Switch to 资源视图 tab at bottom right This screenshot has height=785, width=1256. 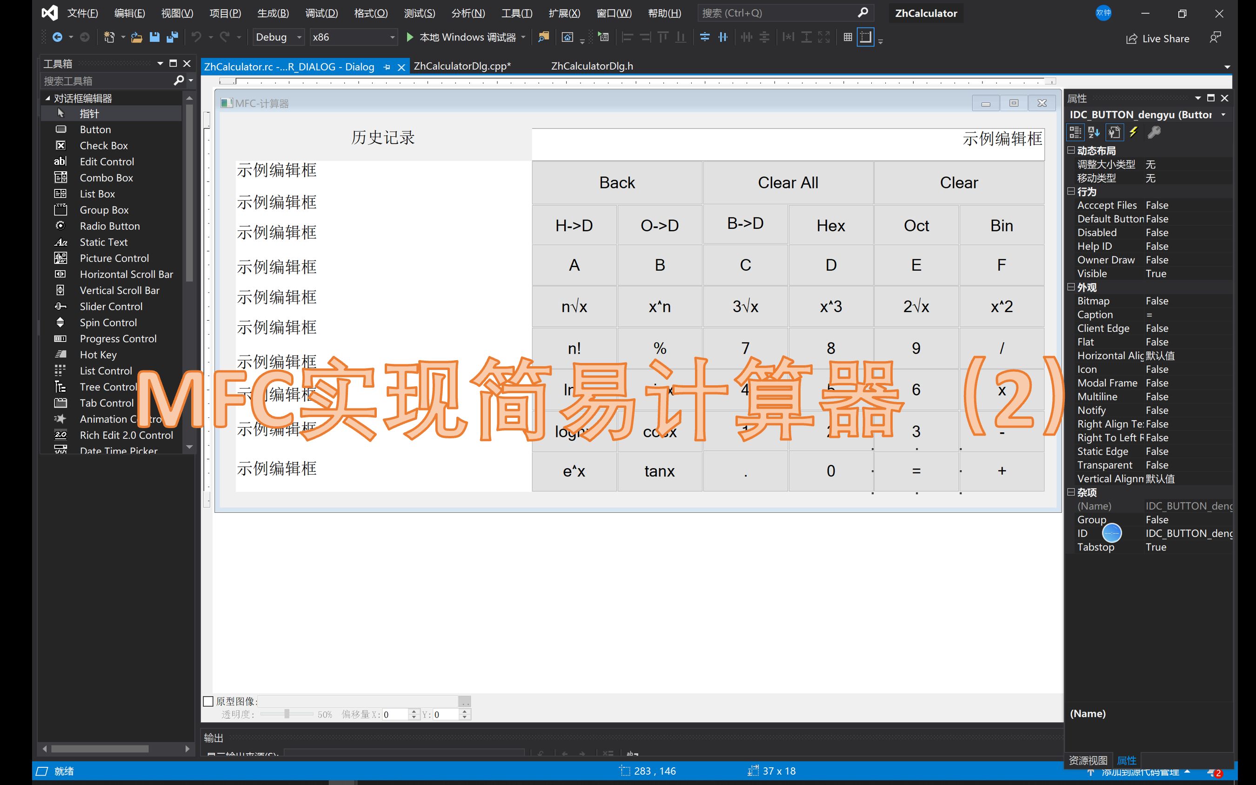pyautogui.click(x=1088, y=760)
